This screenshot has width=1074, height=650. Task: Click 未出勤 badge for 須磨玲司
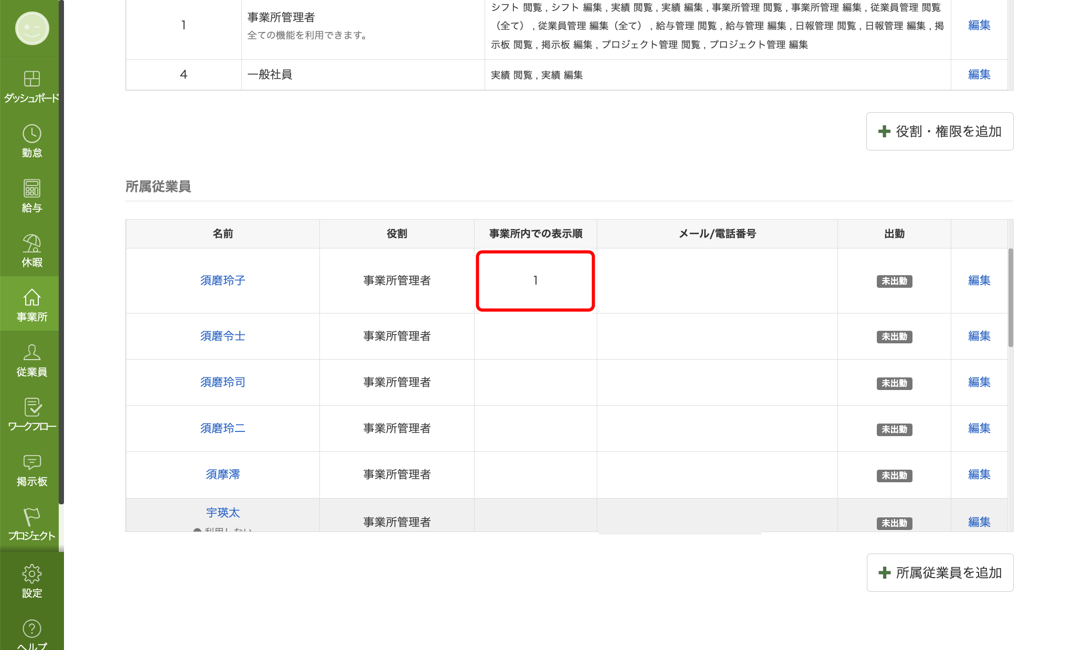(894, 384)
